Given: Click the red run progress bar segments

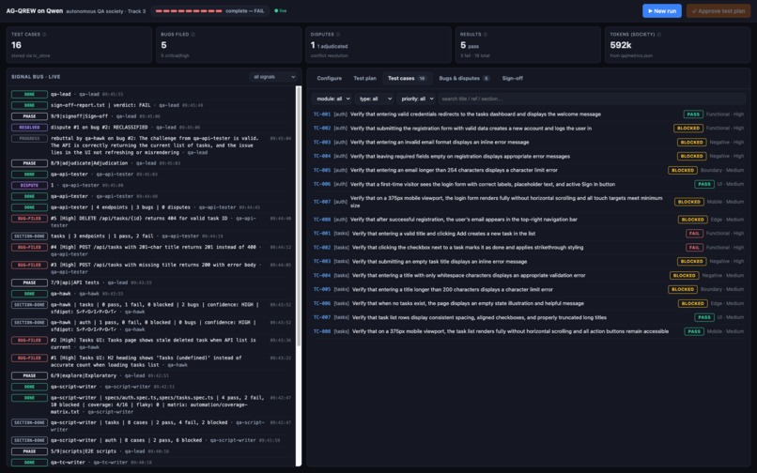Looking at the screenshot, I should click(188, 10).
